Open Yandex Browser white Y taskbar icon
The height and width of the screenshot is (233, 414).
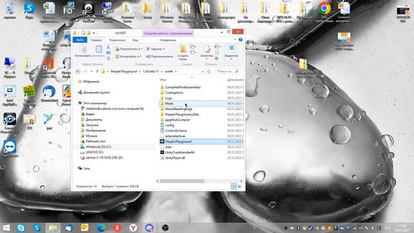[133, 228]
